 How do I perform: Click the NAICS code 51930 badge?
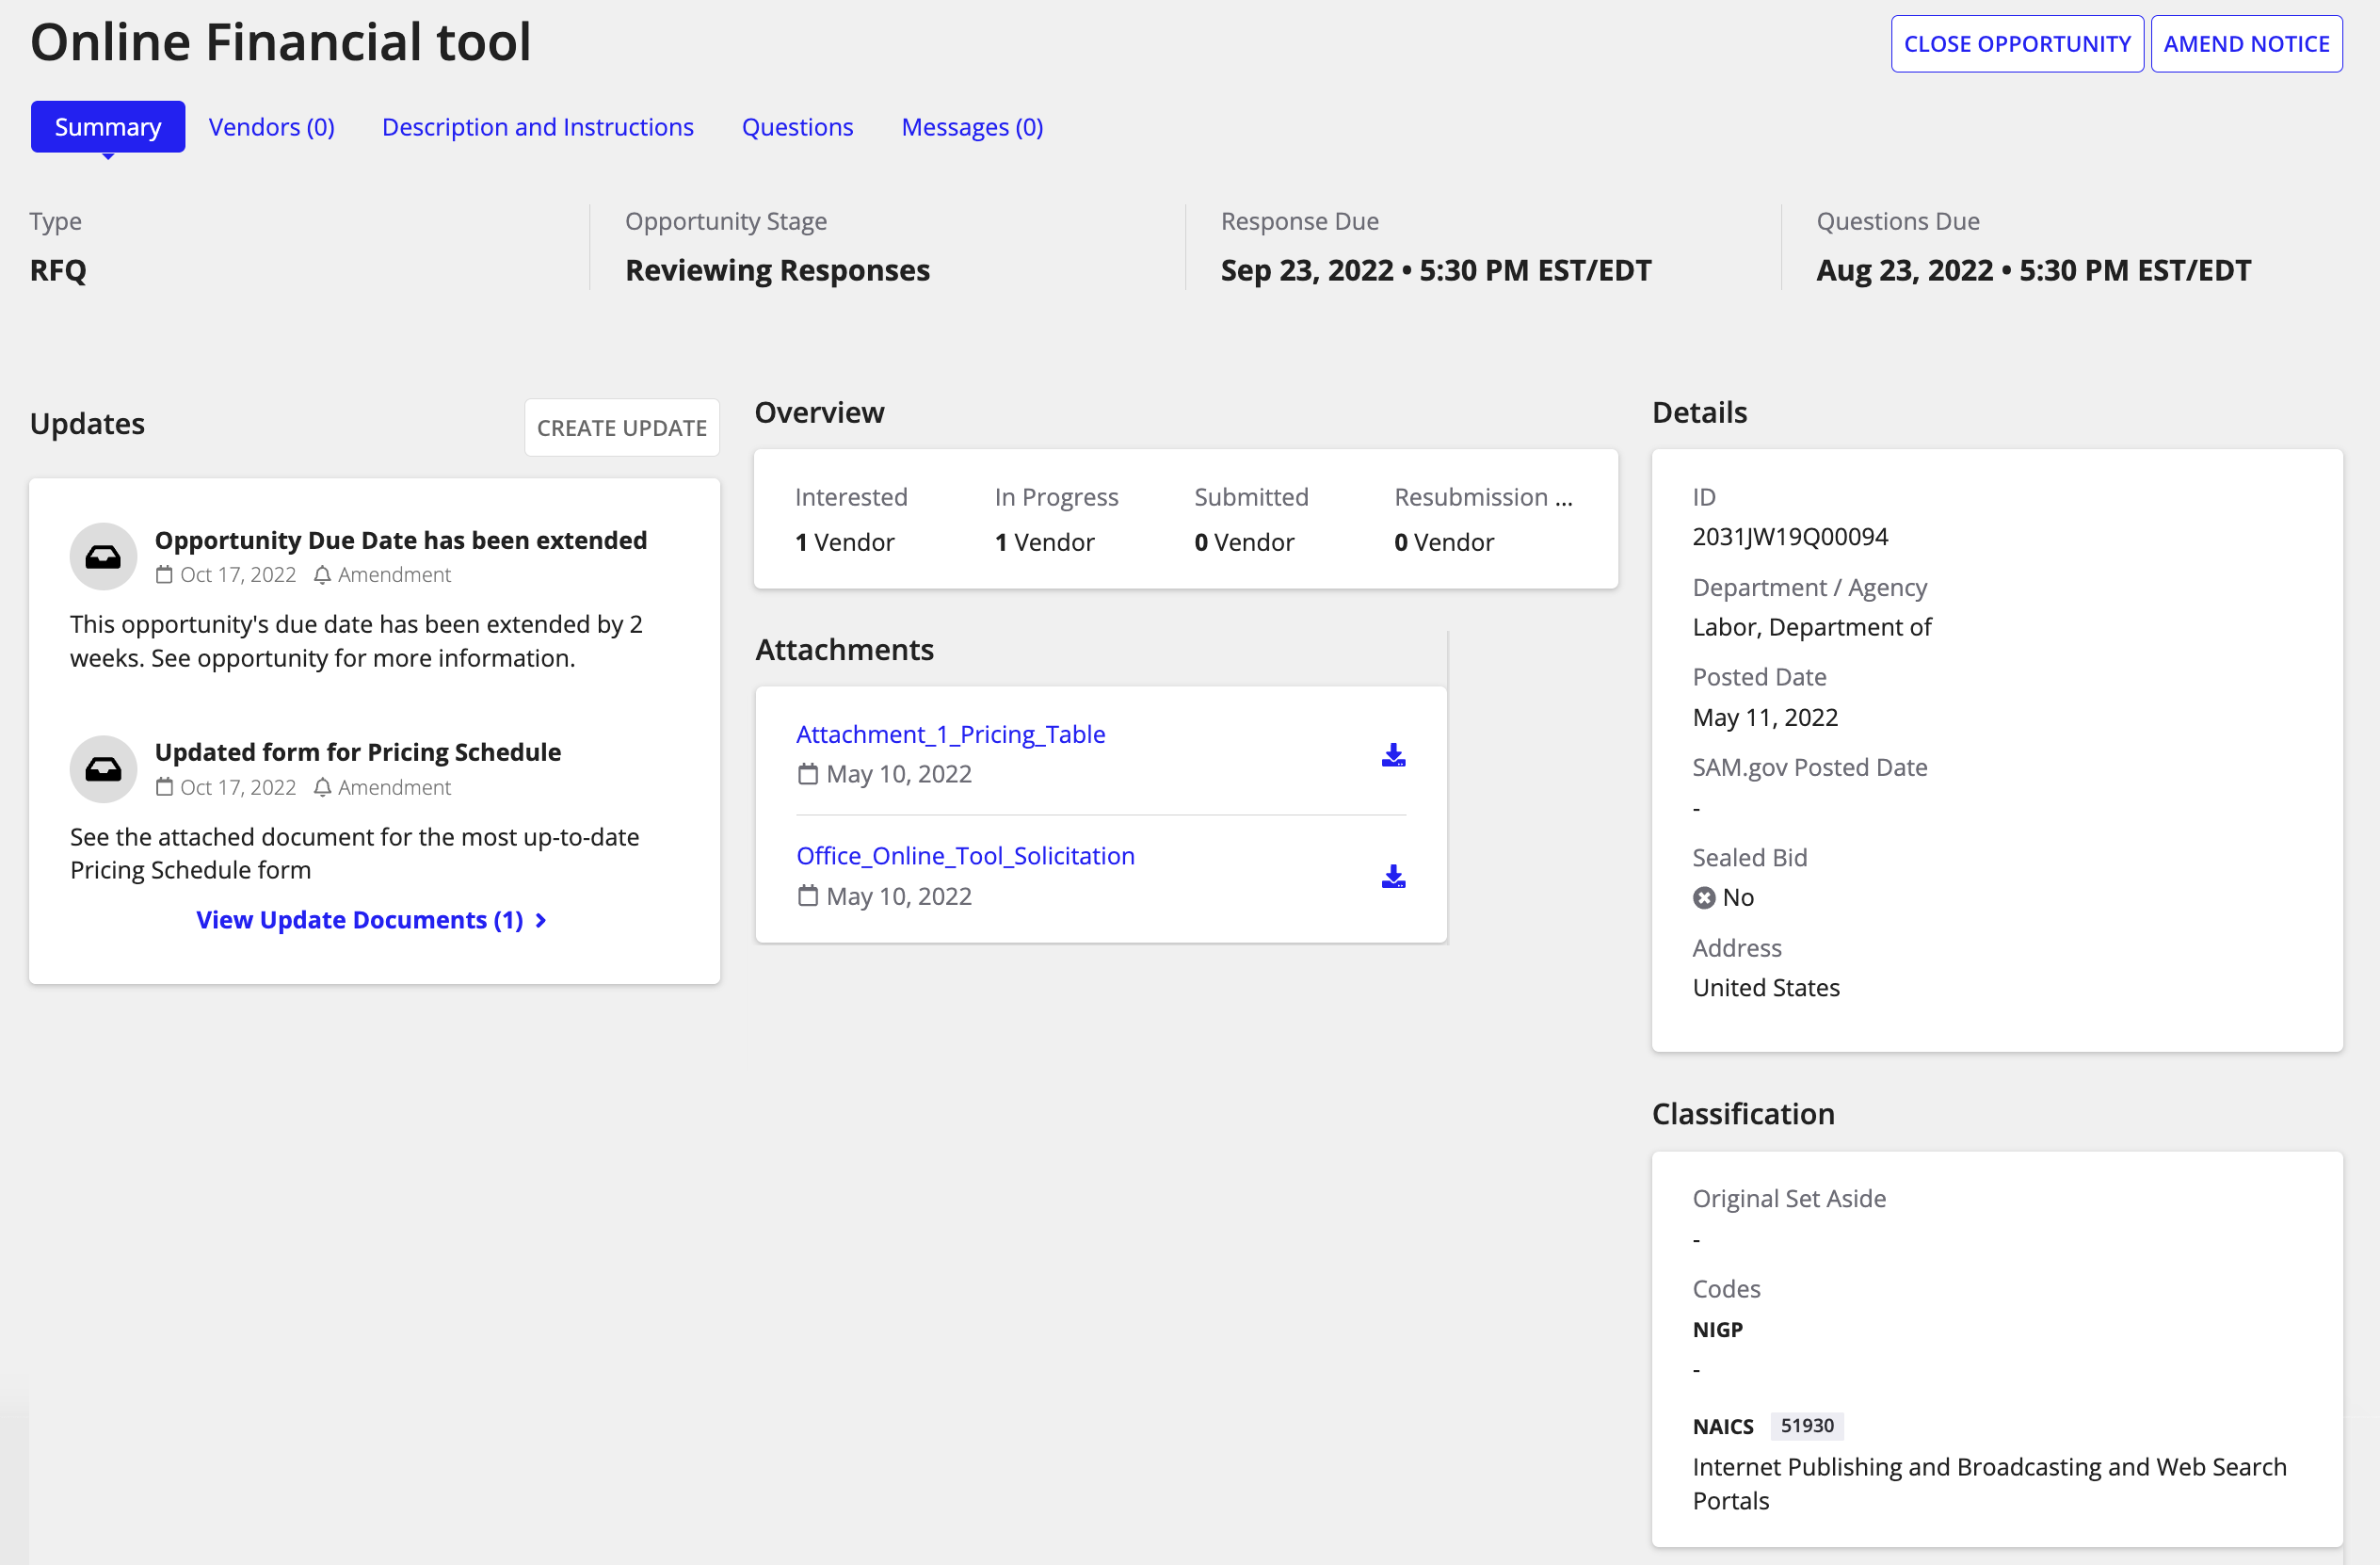[x=1807, y=1426]
